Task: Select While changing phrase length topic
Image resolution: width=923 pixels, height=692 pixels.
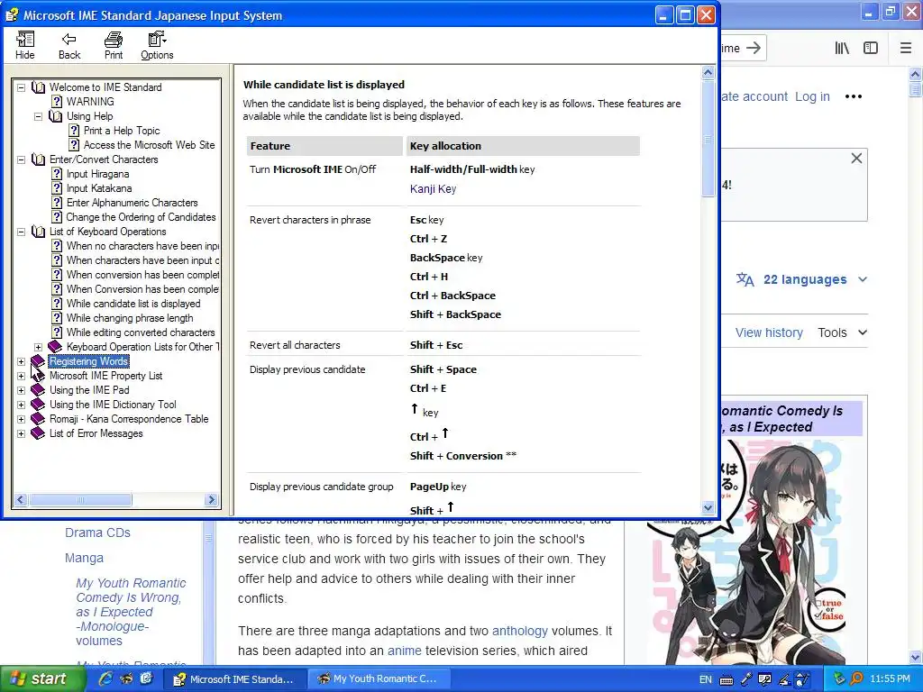Action: pyautogui.click(x=130, y=318)
